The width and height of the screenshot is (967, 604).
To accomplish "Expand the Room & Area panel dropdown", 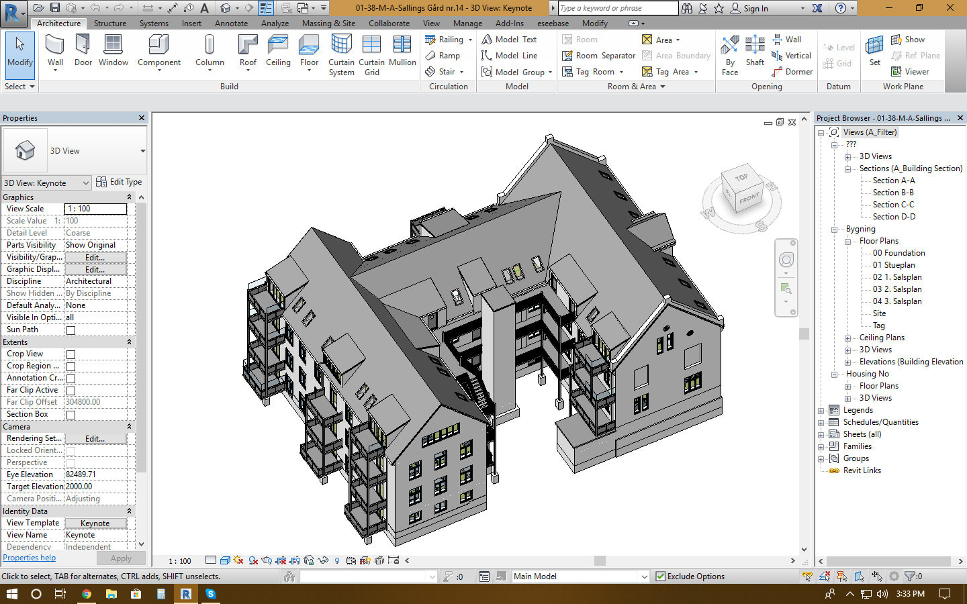I will [x=636, y=87].
